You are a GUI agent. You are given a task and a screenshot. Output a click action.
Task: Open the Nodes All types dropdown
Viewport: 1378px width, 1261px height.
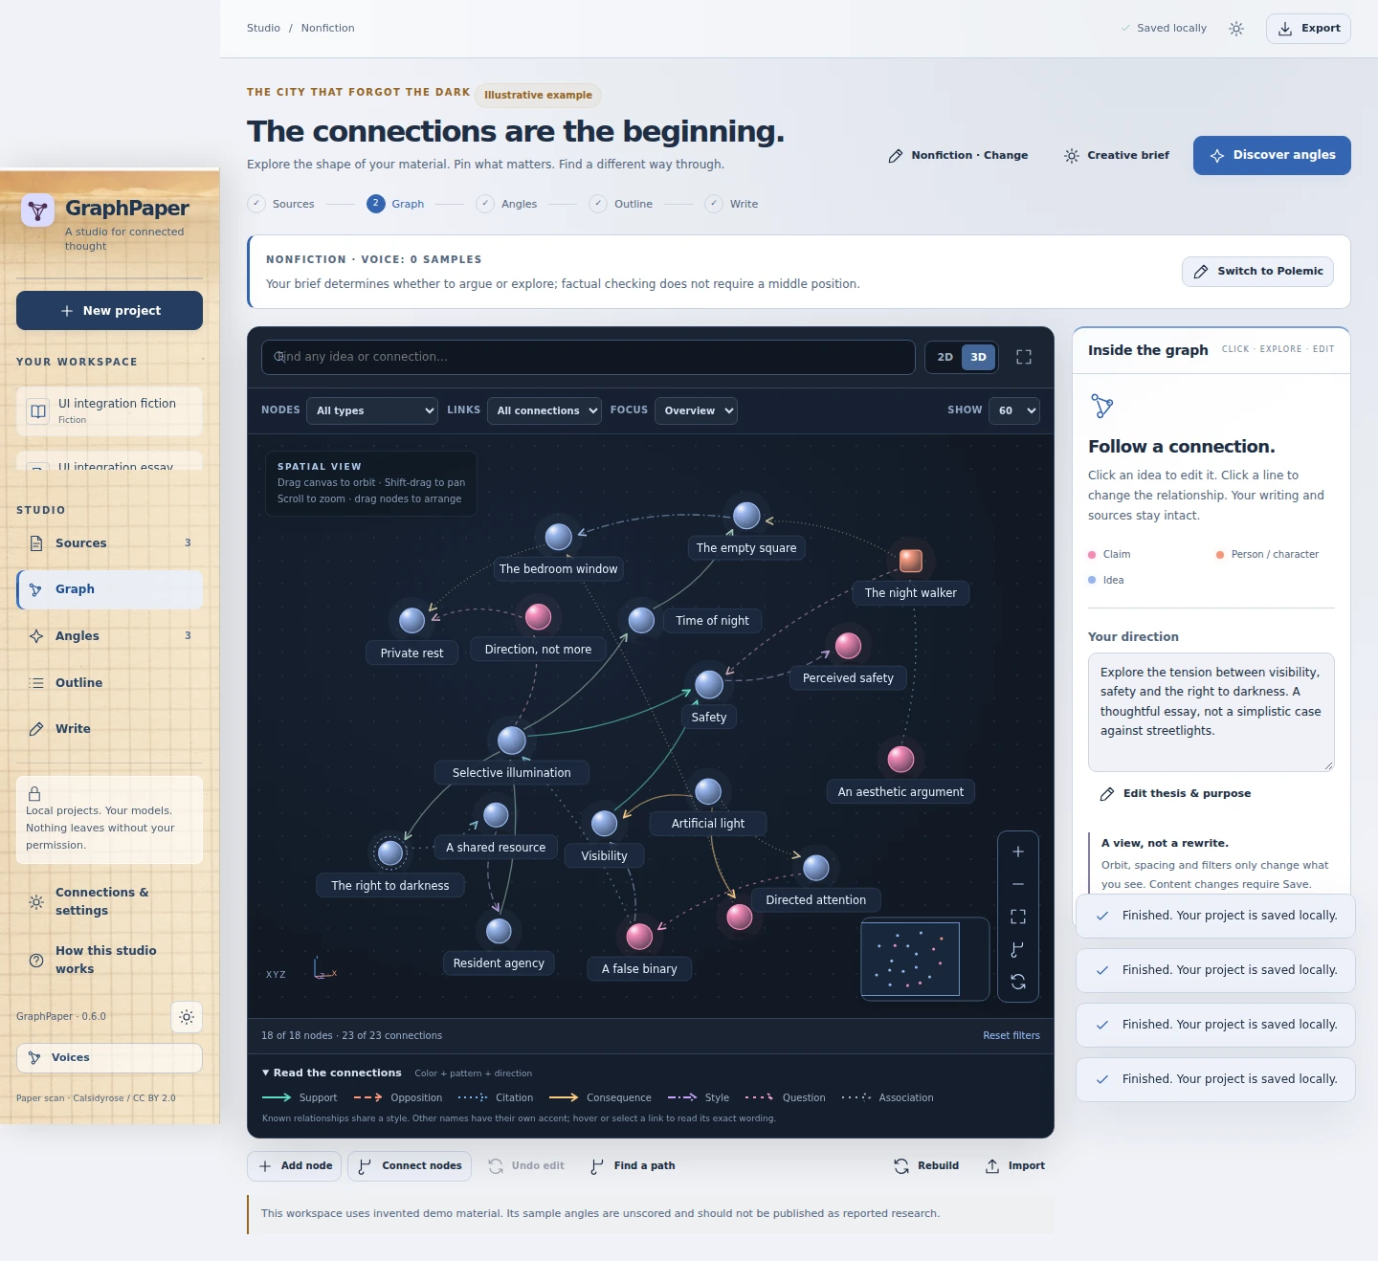point(372,410)
